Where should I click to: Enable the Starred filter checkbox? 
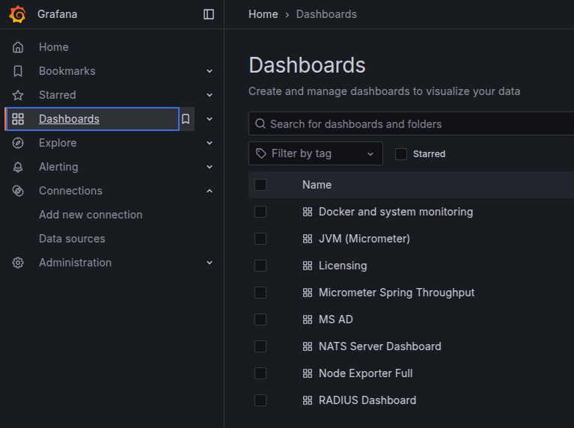pos(401,153)
